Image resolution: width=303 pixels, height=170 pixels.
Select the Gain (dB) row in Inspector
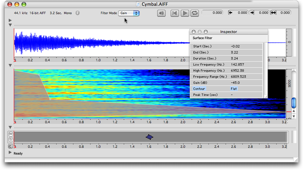226,83
